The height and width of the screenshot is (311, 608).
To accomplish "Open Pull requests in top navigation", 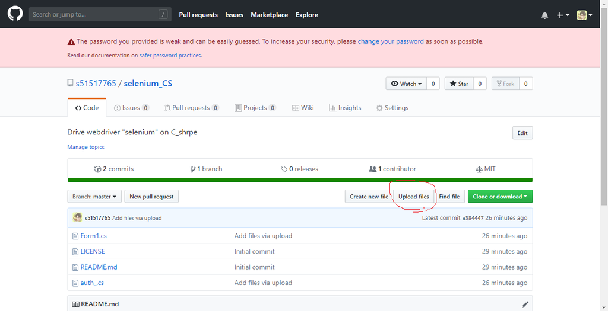I will pyautogui.click(x=198, y=15).
